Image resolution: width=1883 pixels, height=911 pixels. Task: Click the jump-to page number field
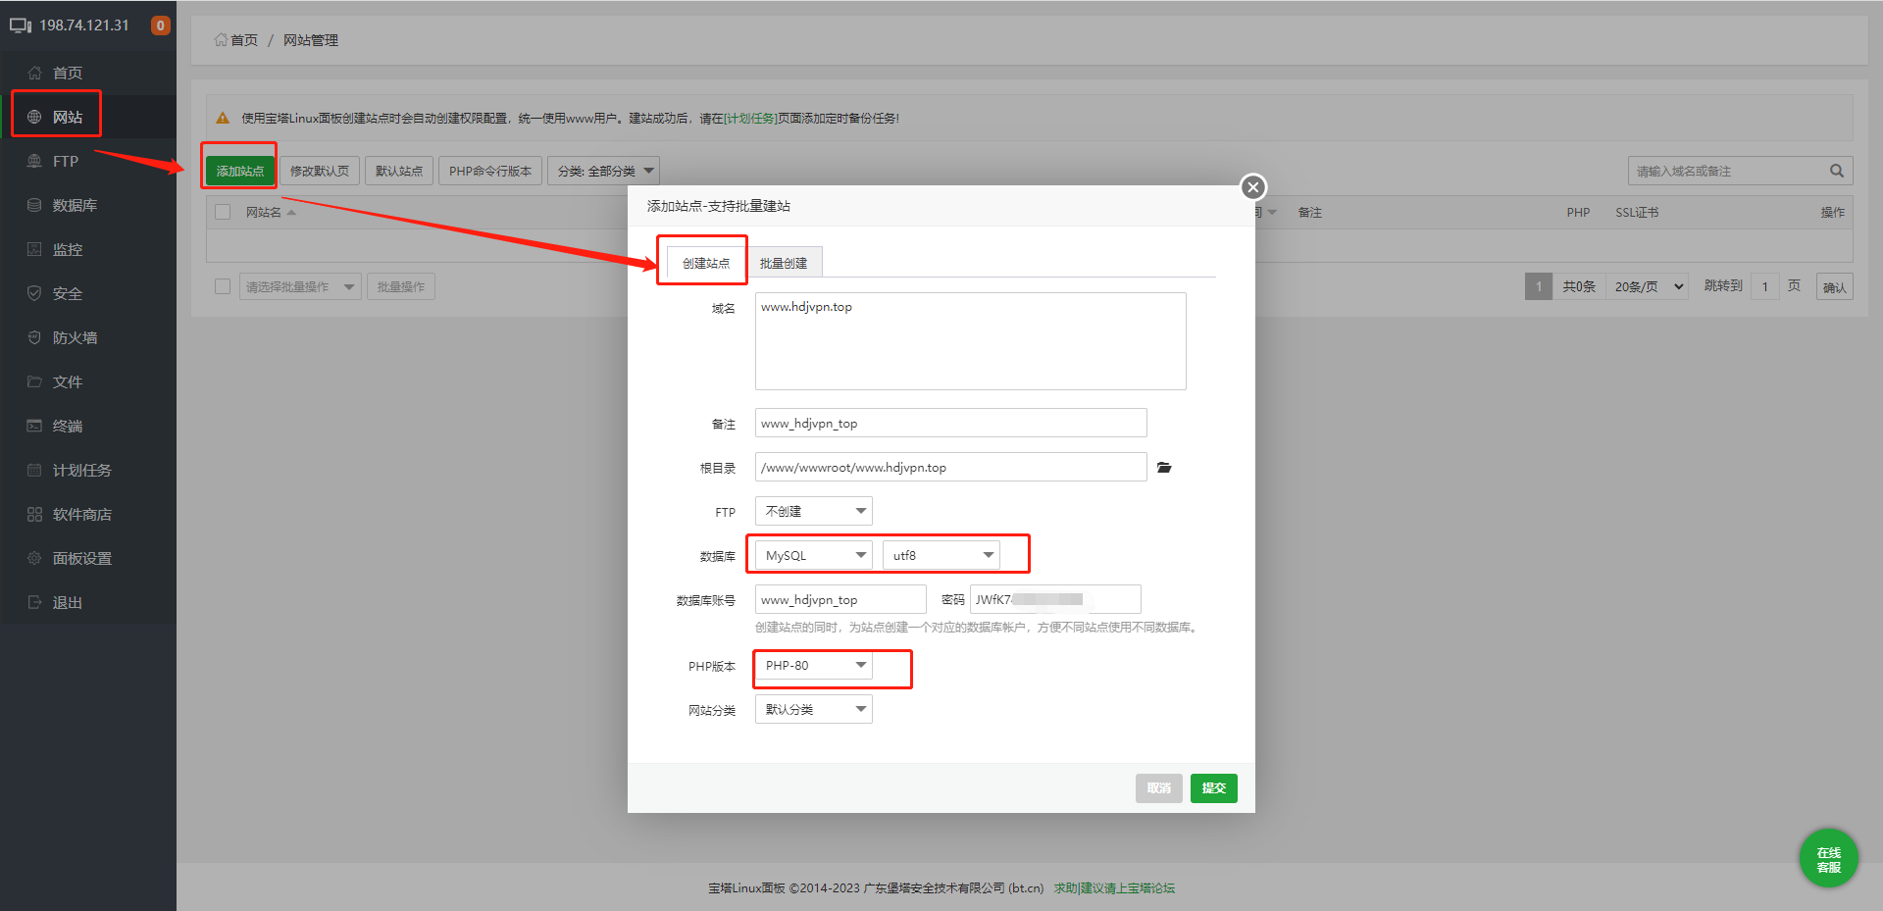(1765, 286)
